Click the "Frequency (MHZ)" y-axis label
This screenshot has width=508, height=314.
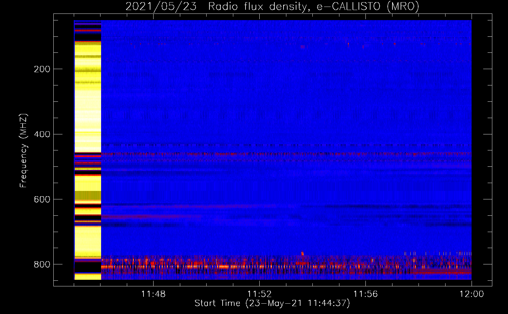click(24, 151)
